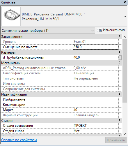This screenshot has height=146, width=128.
Task: Select the Изображение parameter label
Action: click(14, 99)
